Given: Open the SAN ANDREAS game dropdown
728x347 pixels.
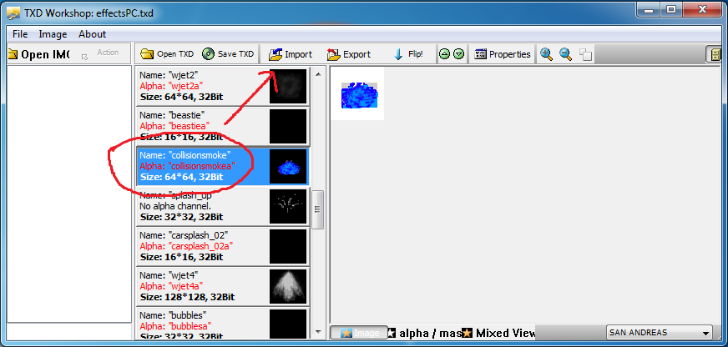Looking at the screenshot, I should [x=659, y=332].
